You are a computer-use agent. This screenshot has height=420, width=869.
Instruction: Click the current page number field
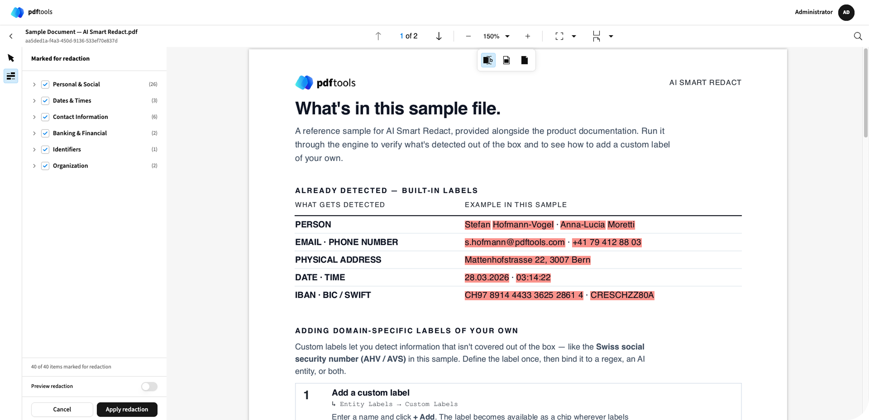[402, 36]
